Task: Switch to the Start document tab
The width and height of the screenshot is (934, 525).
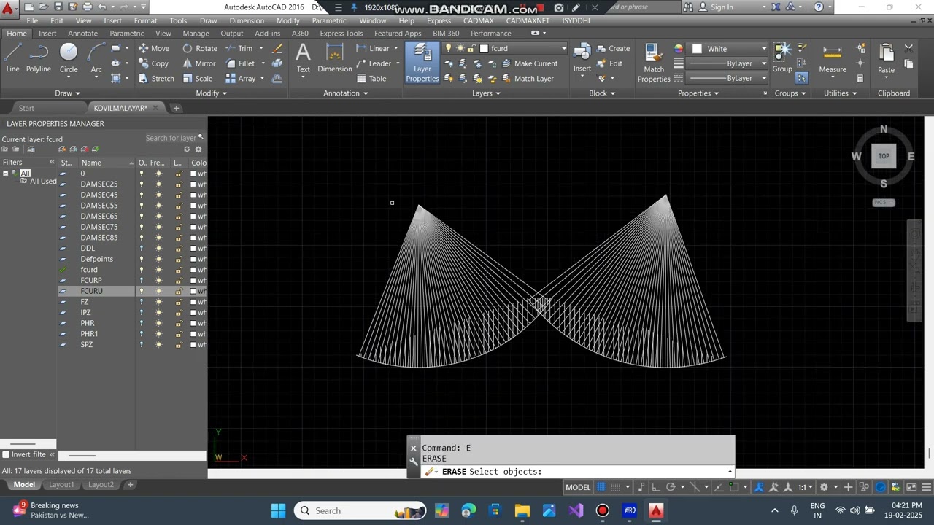Action: coord(26,108)
